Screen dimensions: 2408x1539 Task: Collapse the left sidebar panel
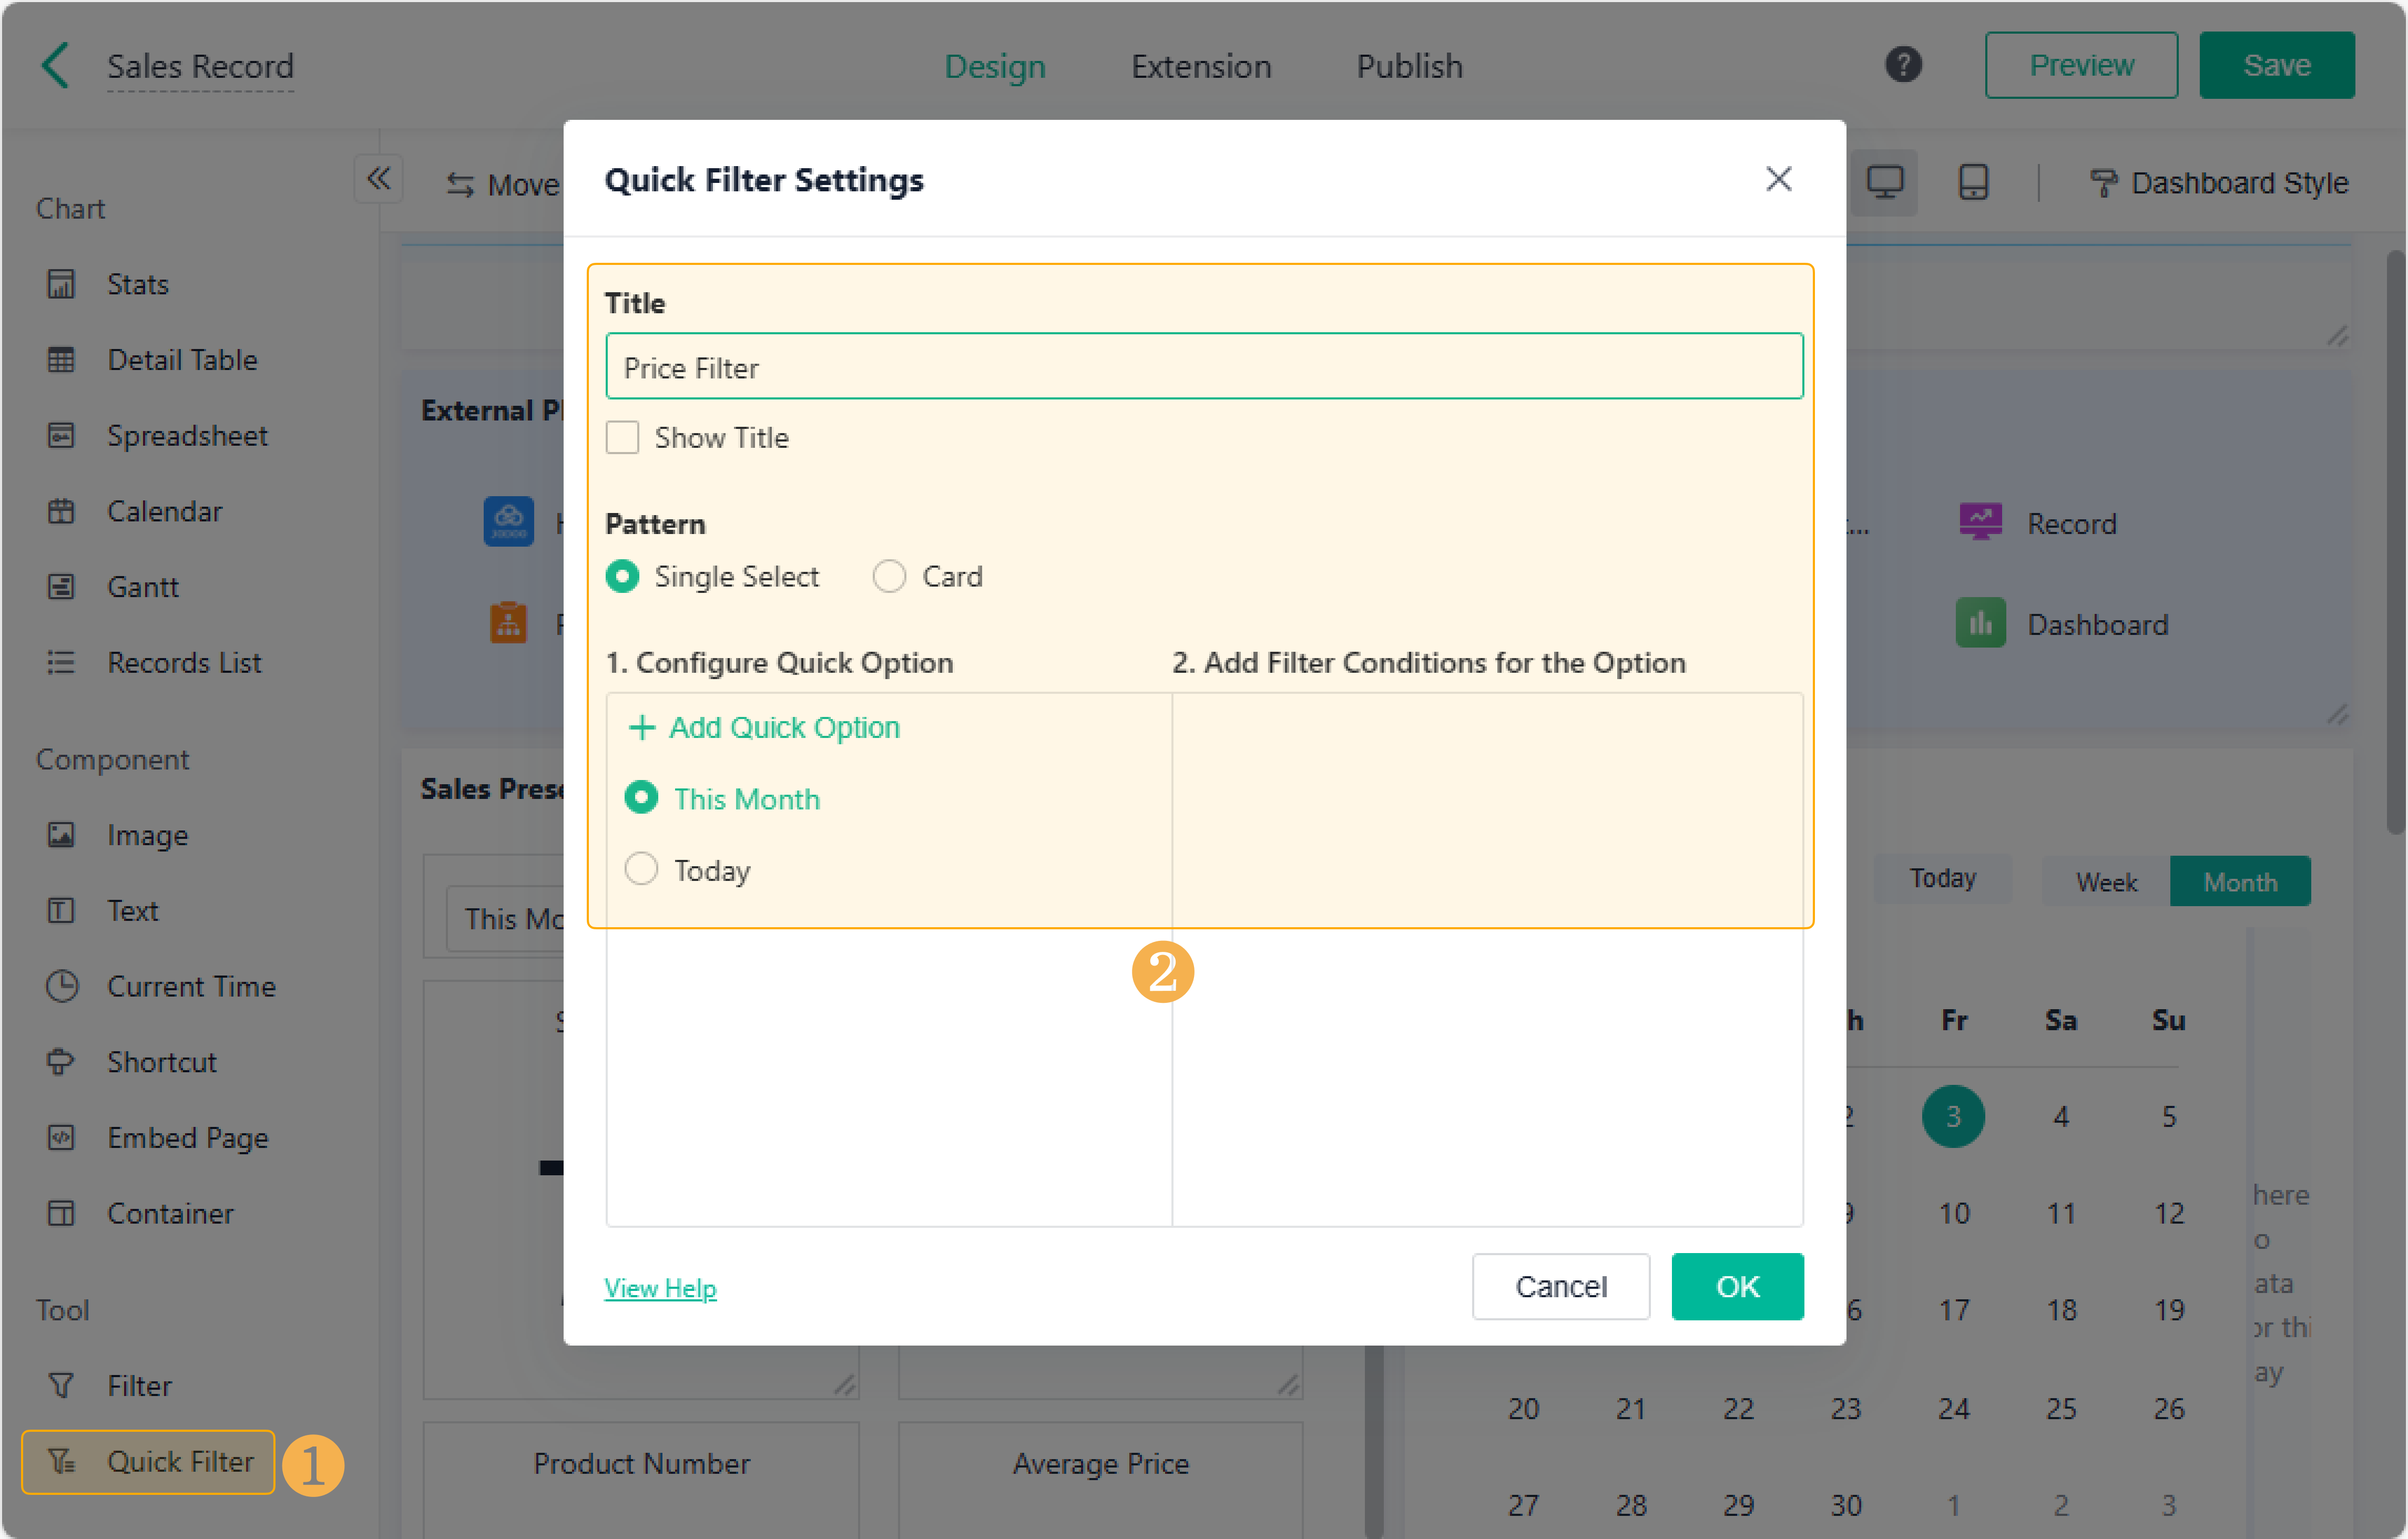click(378, 179)
